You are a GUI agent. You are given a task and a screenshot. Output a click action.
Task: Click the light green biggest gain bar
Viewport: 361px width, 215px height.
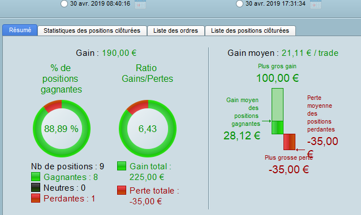coord(277,104)
